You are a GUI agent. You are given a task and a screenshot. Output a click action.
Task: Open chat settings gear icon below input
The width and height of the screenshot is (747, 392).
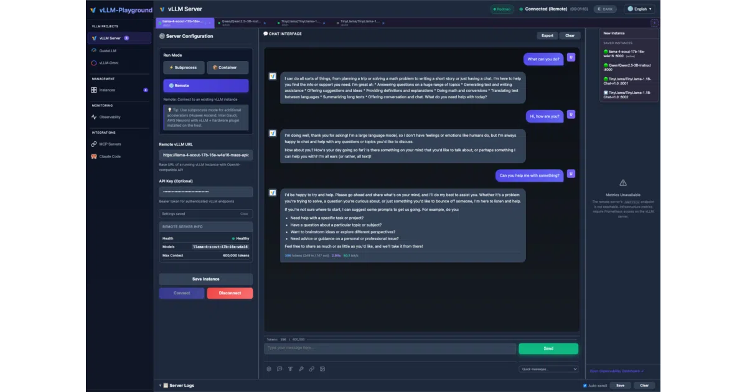[x=269, y=369]
